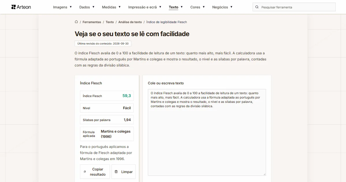
Task: Click the Cole ou escreva texto label
Action: click(x=166, y=83)
